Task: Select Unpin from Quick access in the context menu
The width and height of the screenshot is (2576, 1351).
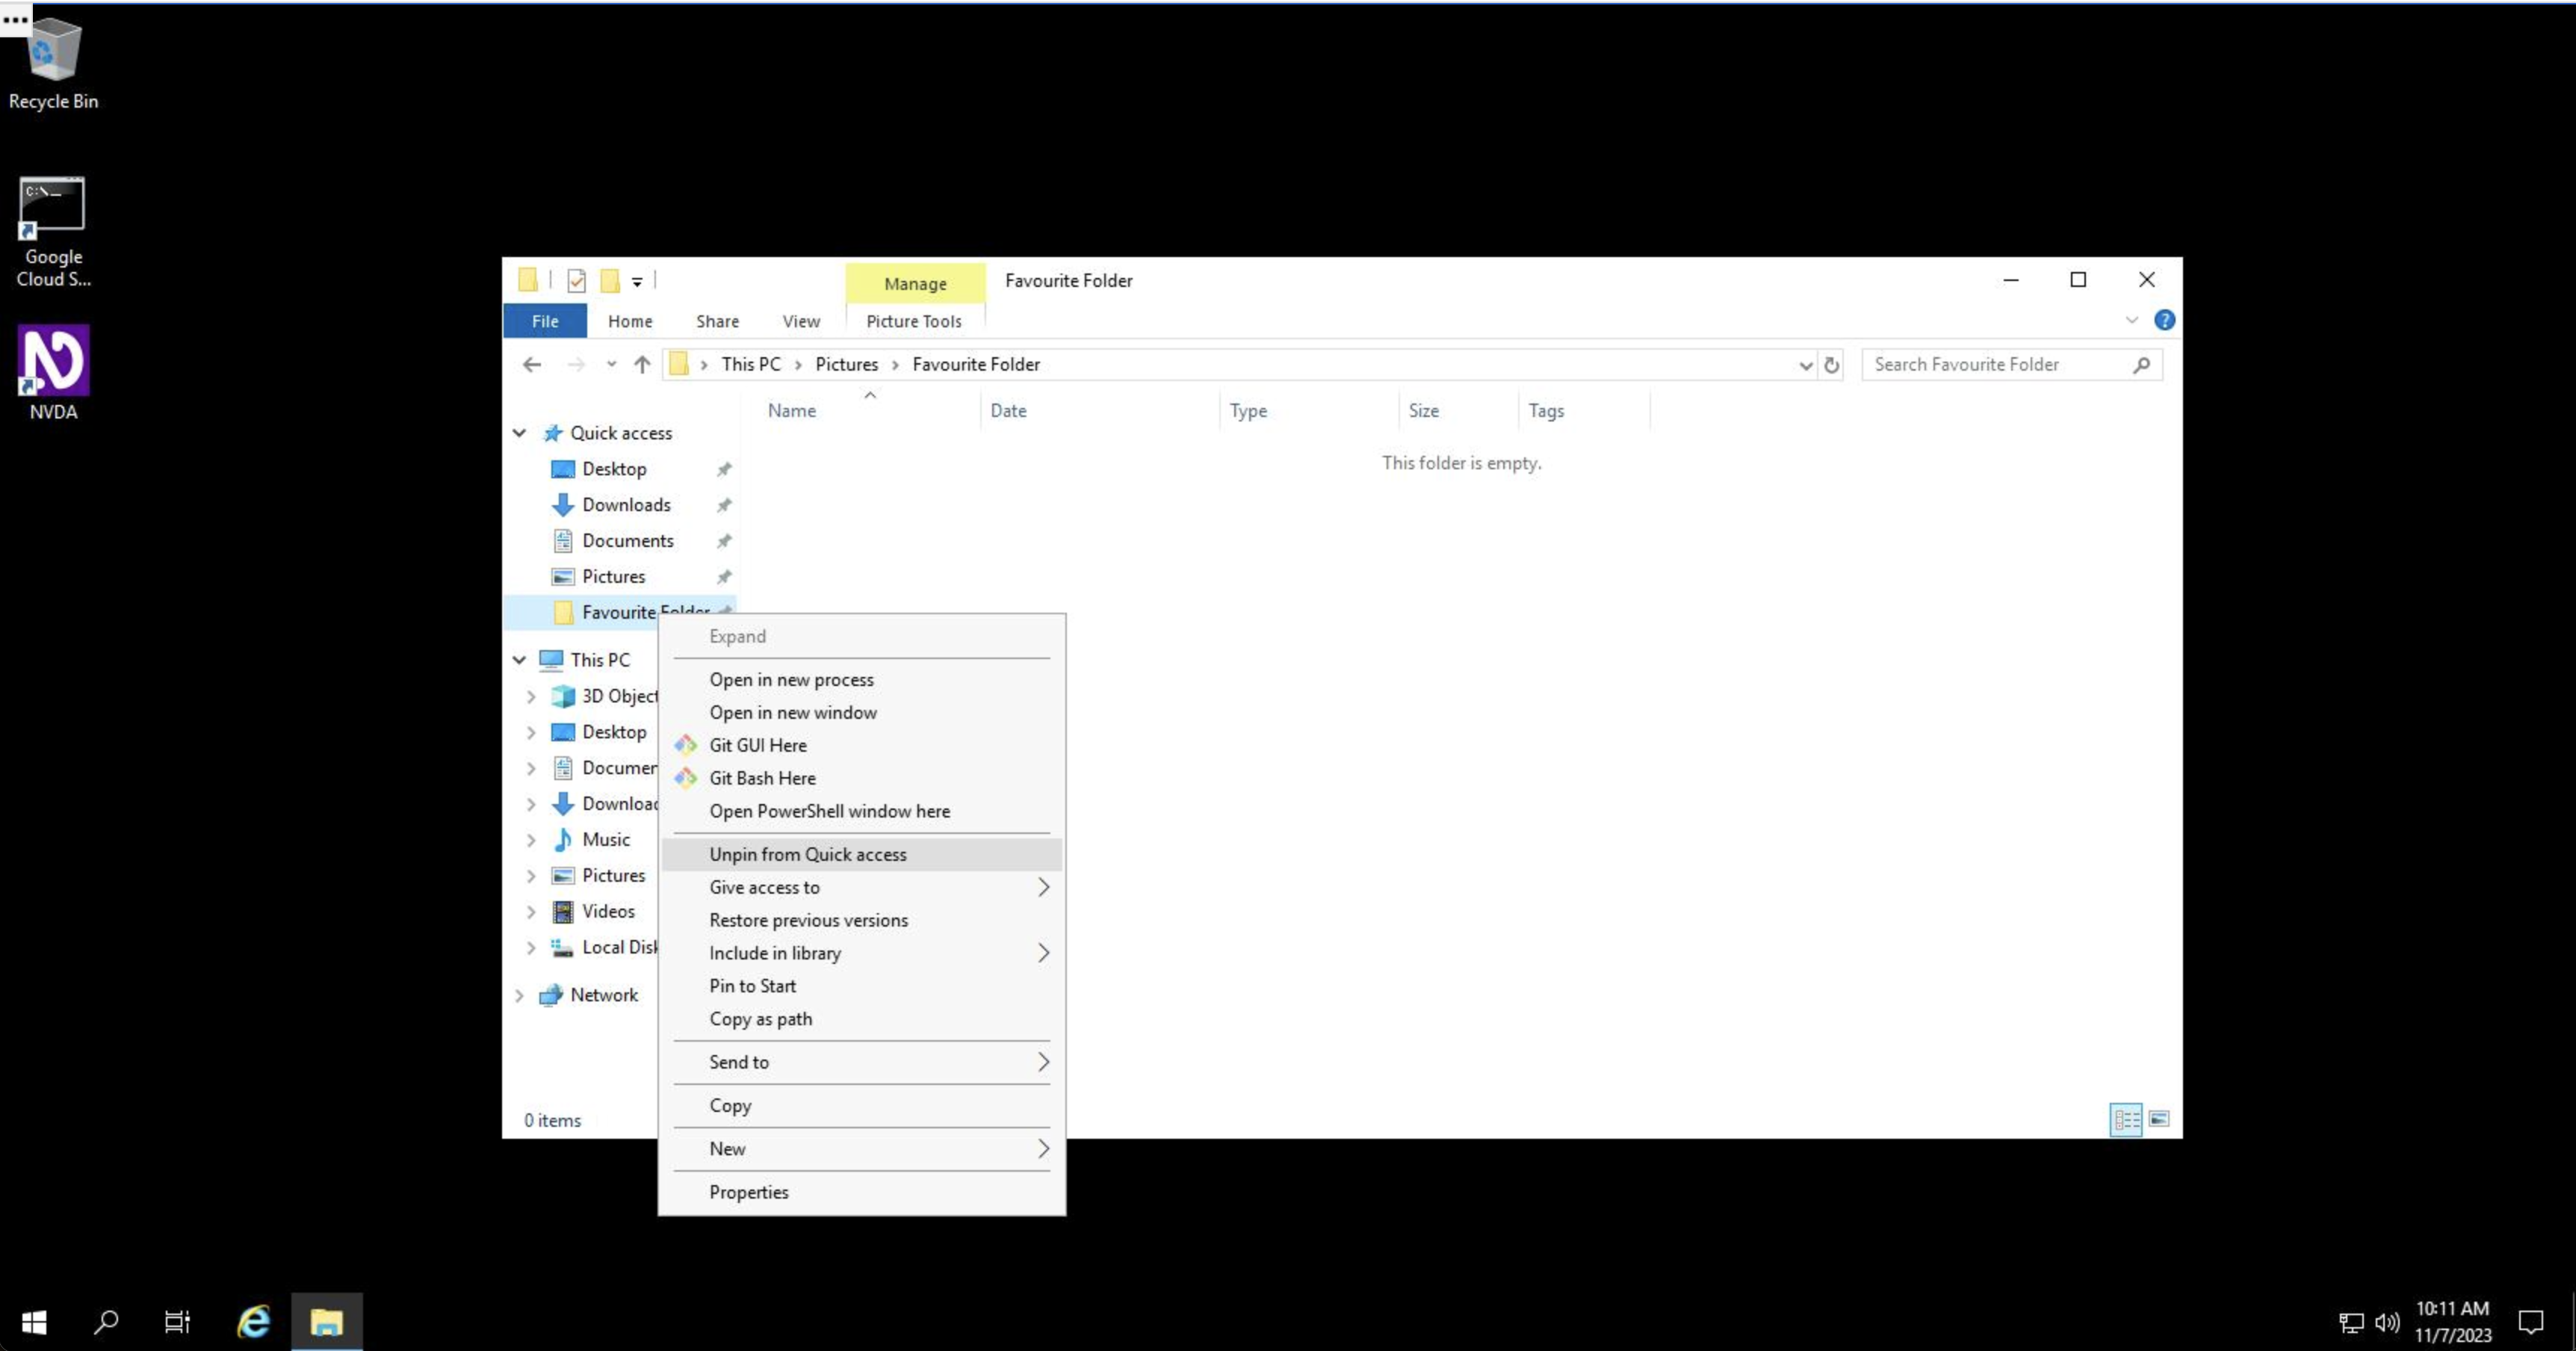Action: [x=808, y=854]
